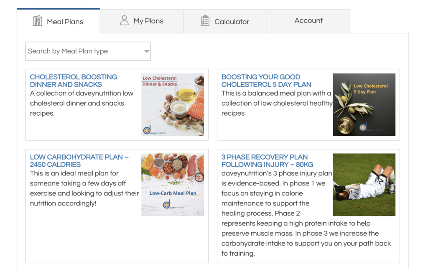Click the Low Cholesterol Dinner & Snacks thumbnail
The height and width of the screenshot is (269, 428).
pos(173,104)
